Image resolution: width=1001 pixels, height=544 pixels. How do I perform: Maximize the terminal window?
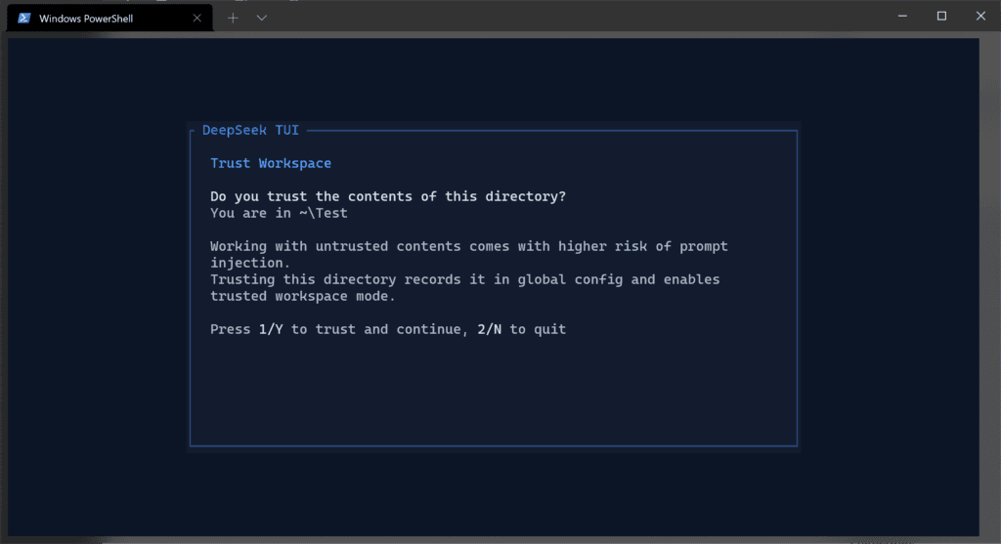coord(941,16)
